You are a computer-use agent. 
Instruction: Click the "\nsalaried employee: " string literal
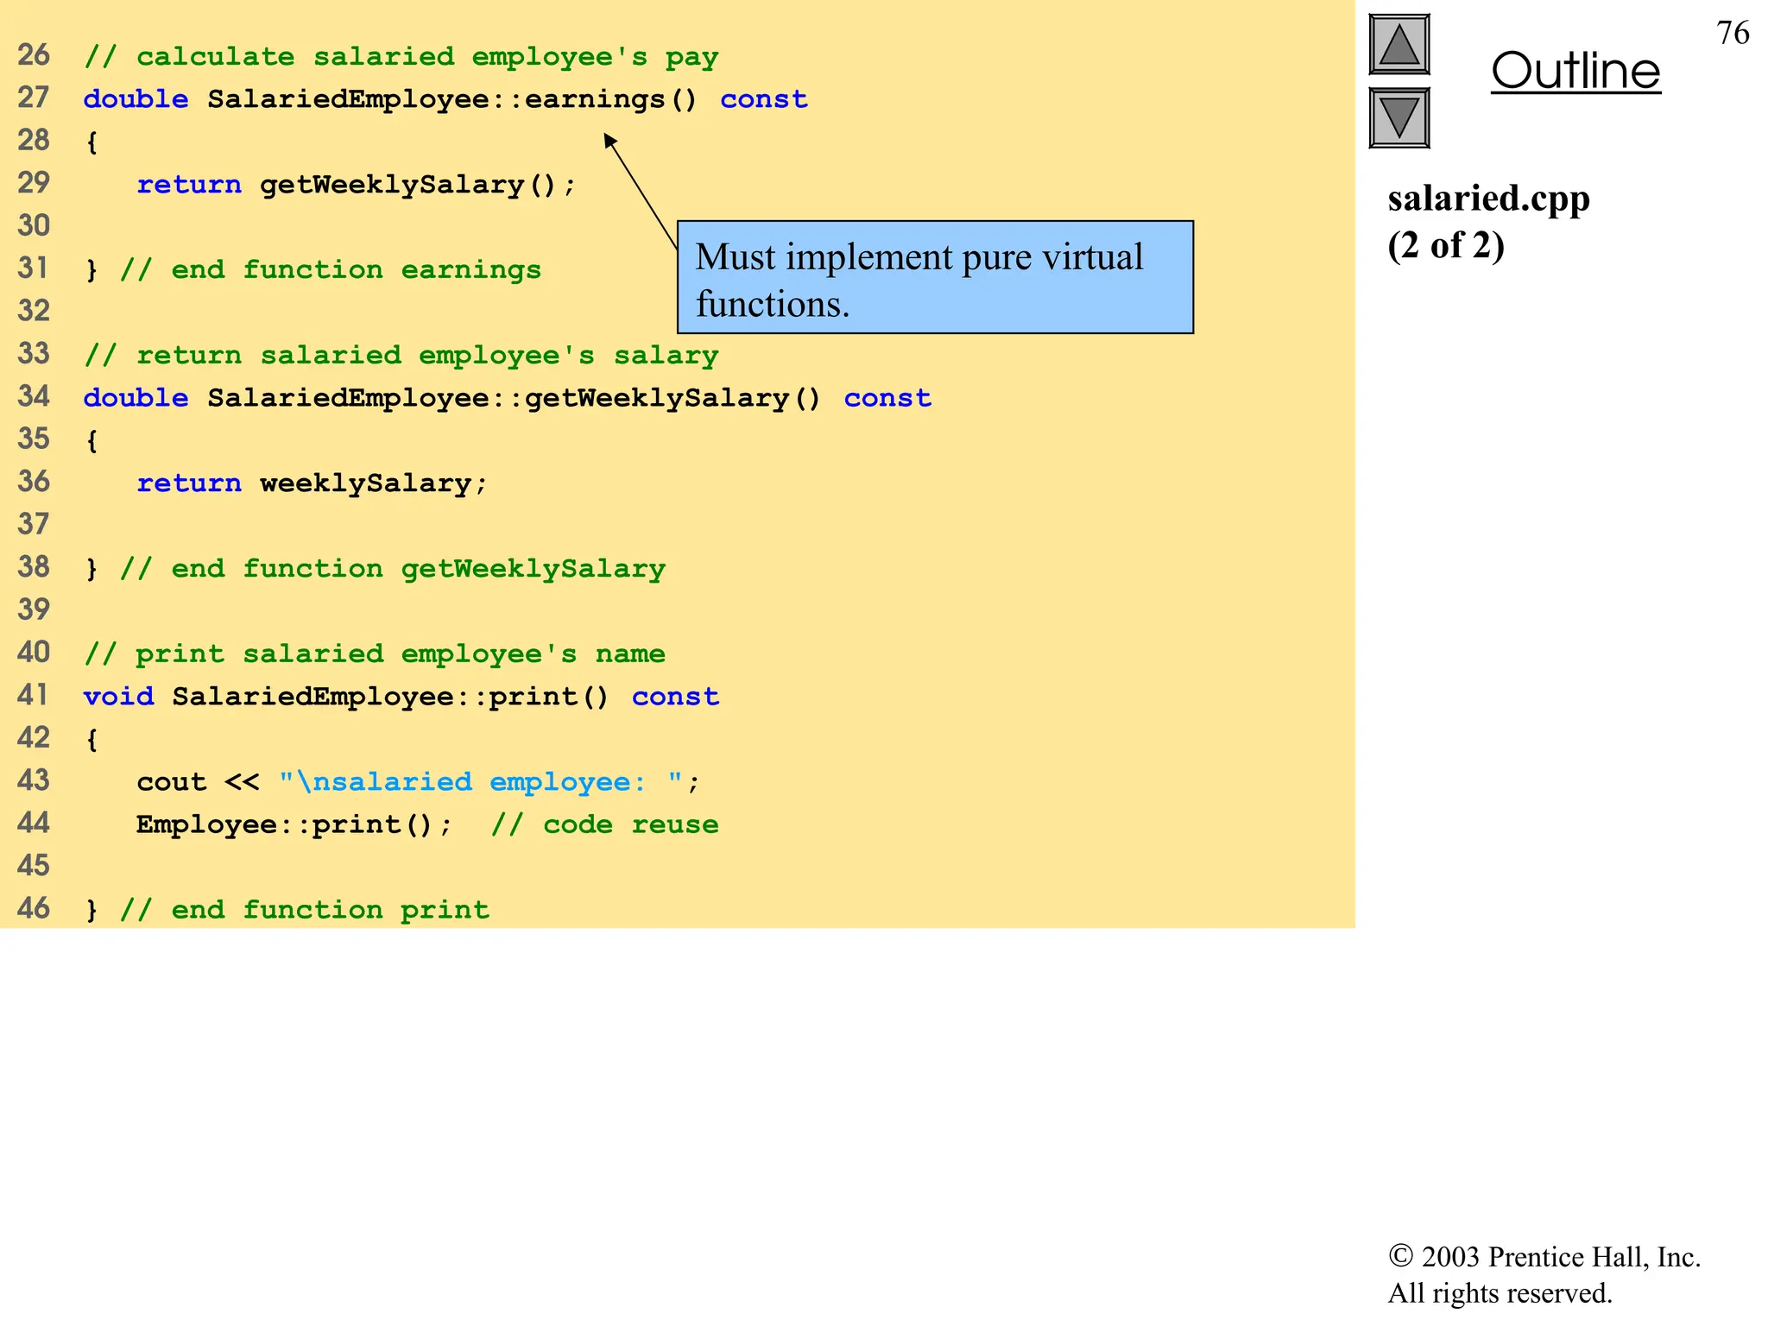(x=481, y=782)
